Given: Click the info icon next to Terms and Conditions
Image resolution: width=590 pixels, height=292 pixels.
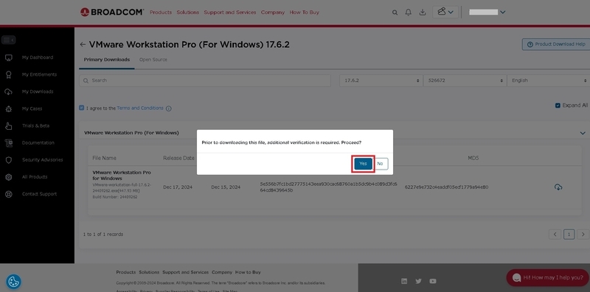Looking at the screenshot, I should pos(169,108).
